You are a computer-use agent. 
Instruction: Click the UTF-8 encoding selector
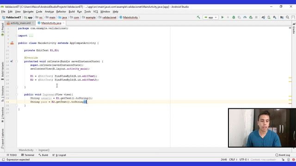[244, 160]
